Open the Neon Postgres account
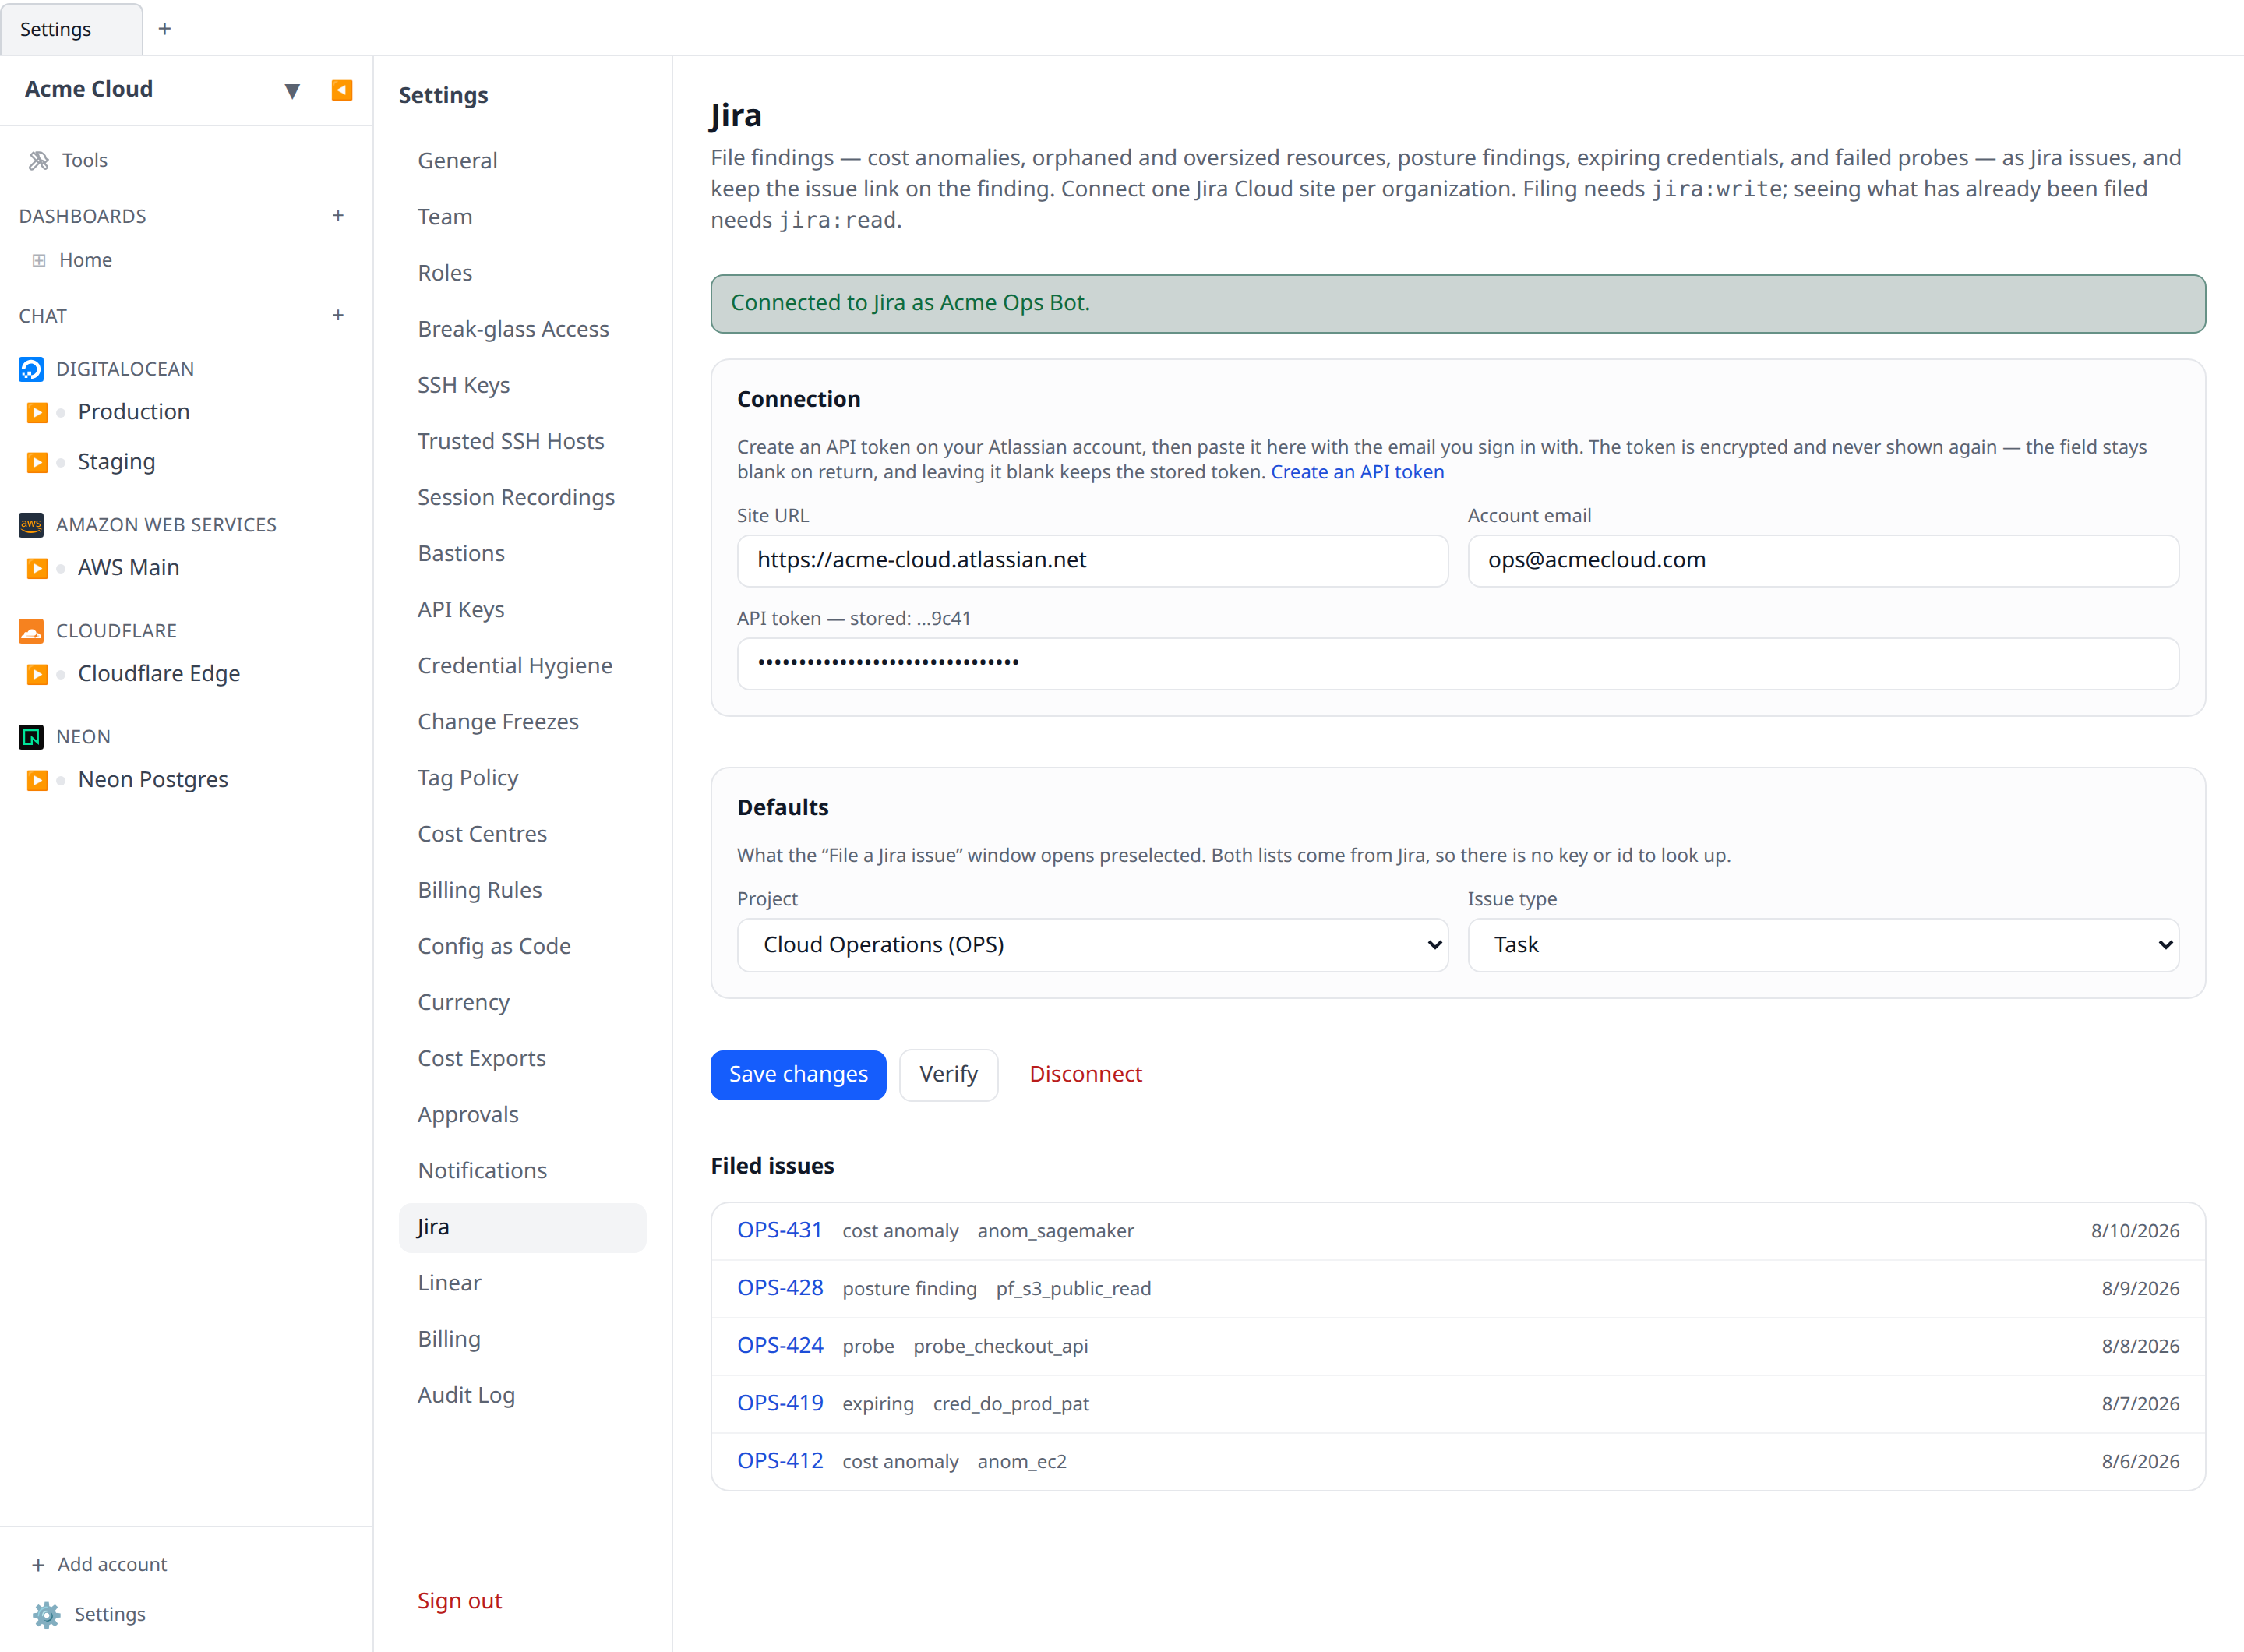2244x1652 pixels. pos(153,780)
